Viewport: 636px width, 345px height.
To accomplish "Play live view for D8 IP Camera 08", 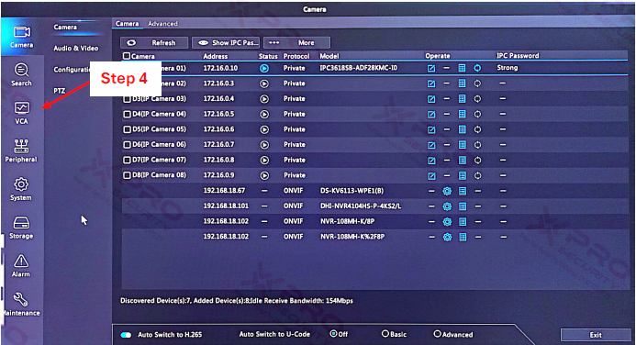I will [264, 175].
